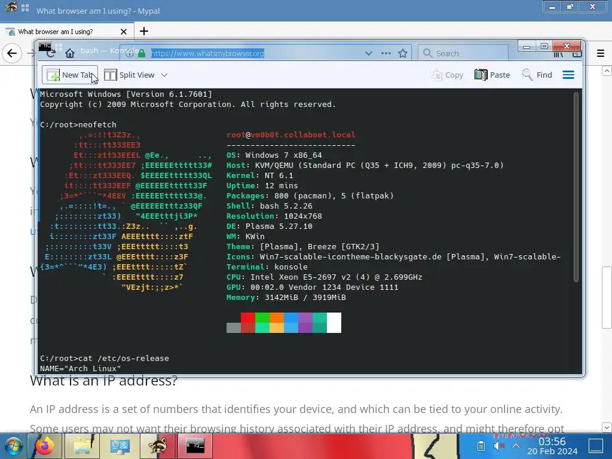Image resolution: width=612 pixels, height=459 pixels.
Task: Launch Firefox from the taskbar
Action: pyautogui.click(x=44, y=446)
